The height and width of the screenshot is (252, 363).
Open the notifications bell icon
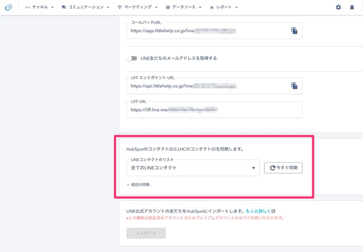coord(352,7)
